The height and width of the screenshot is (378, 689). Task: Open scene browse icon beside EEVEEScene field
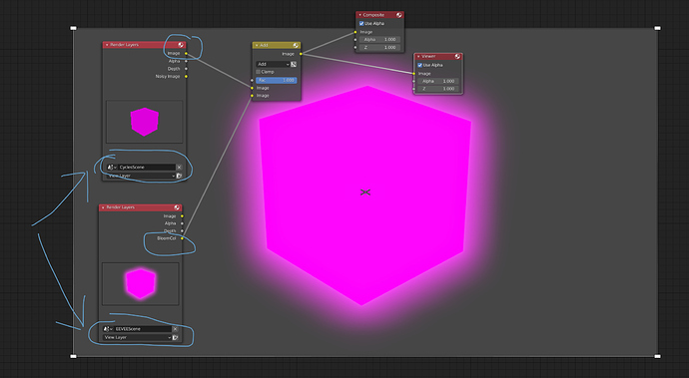click(108, 329)
